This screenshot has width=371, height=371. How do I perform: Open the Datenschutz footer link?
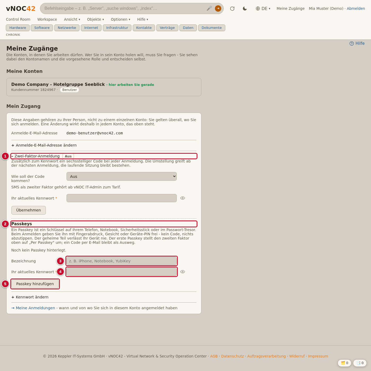pos(232,356)
